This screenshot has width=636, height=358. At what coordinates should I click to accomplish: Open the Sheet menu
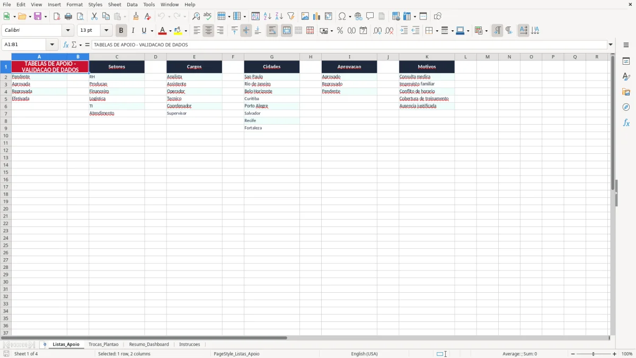pos(114,4)
